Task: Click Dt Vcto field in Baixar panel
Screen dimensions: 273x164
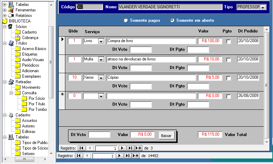Action: tap(99, 135)
